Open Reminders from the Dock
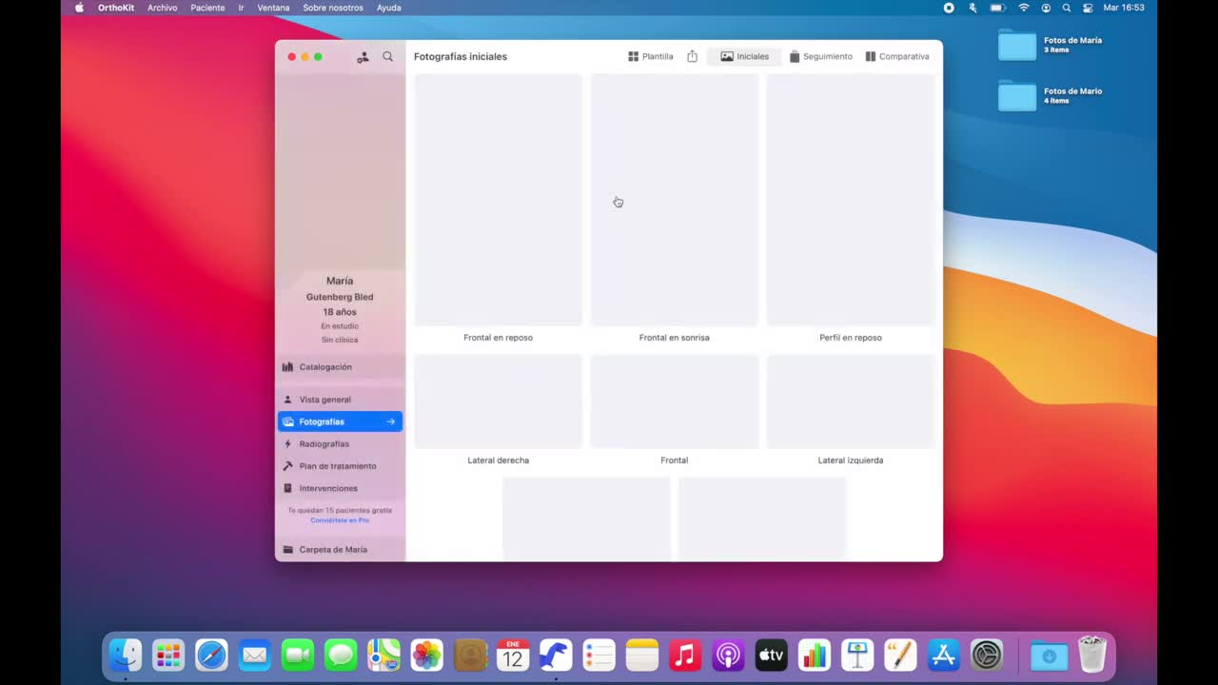This screenshot has height=685, width=1218. 599,656
